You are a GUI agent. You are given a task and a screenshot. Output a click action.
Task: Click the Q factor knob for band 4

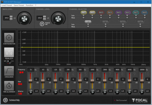[x=68, y=92]
